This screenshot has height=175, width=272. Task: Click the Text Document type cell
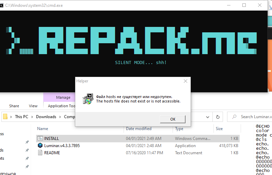coord(189,153)
